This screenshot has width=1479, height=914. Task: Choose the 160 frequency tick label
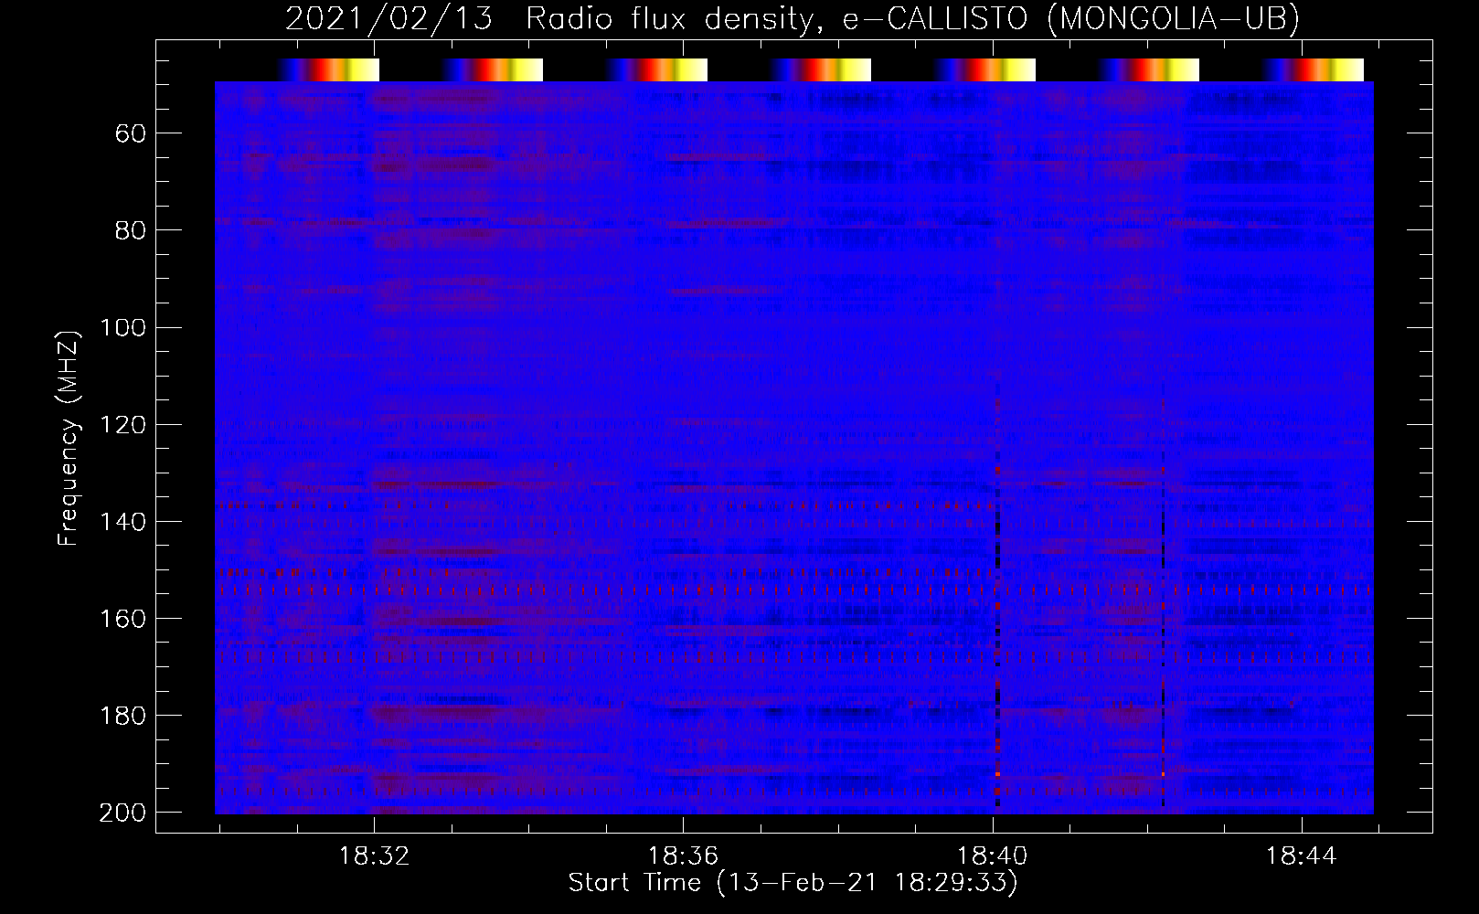point(123,619)
